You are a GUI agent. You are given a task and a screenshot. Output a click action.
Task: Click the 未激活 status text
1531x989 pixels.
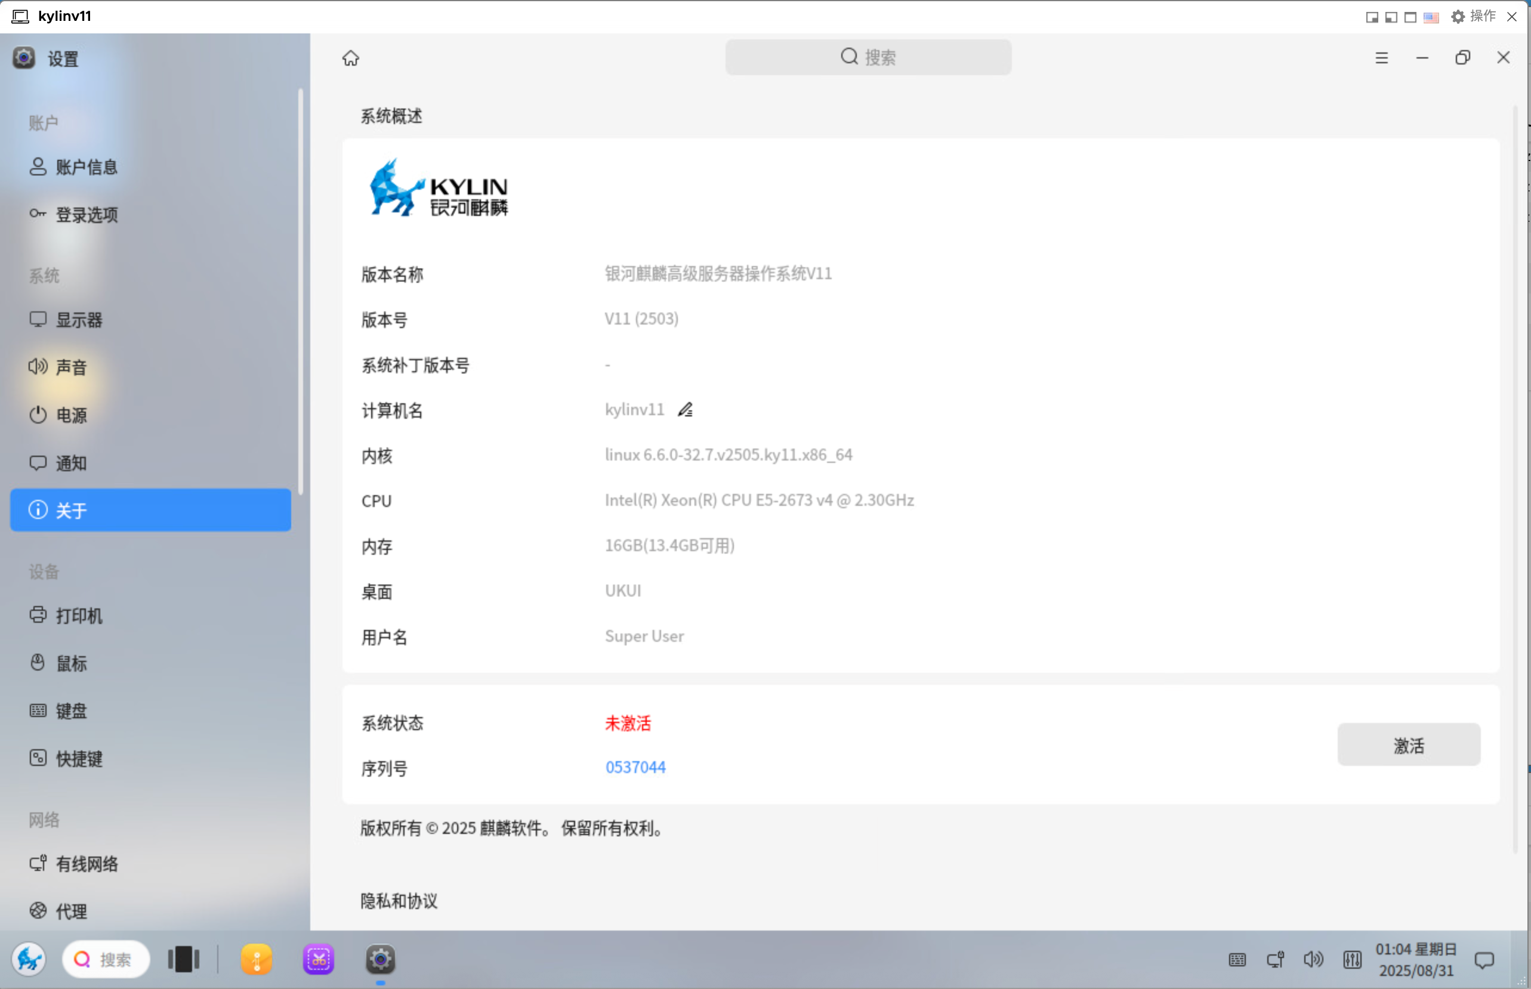pyautogui.click(x=628, y=723)
